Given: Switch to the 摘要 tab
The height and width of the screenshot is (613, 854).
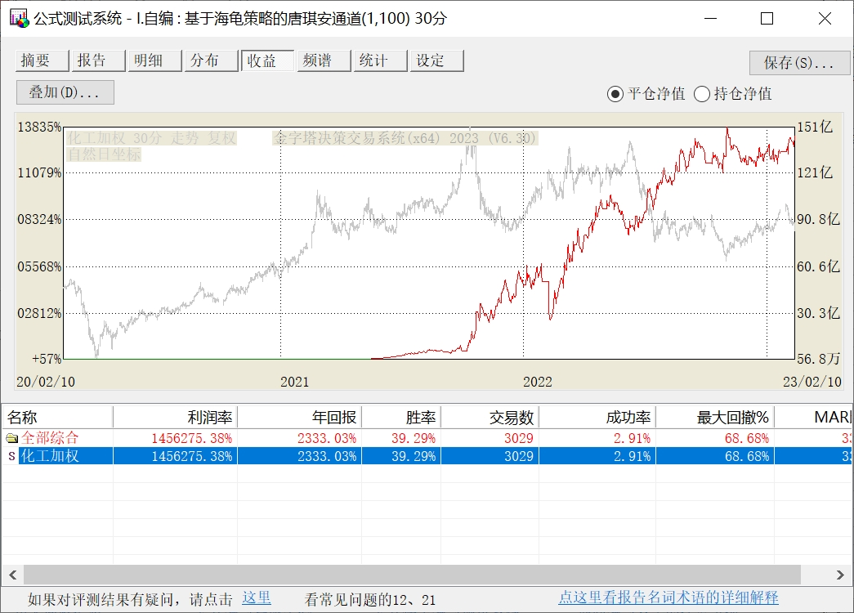Looking at the screenshot, I should coord(43,60).
